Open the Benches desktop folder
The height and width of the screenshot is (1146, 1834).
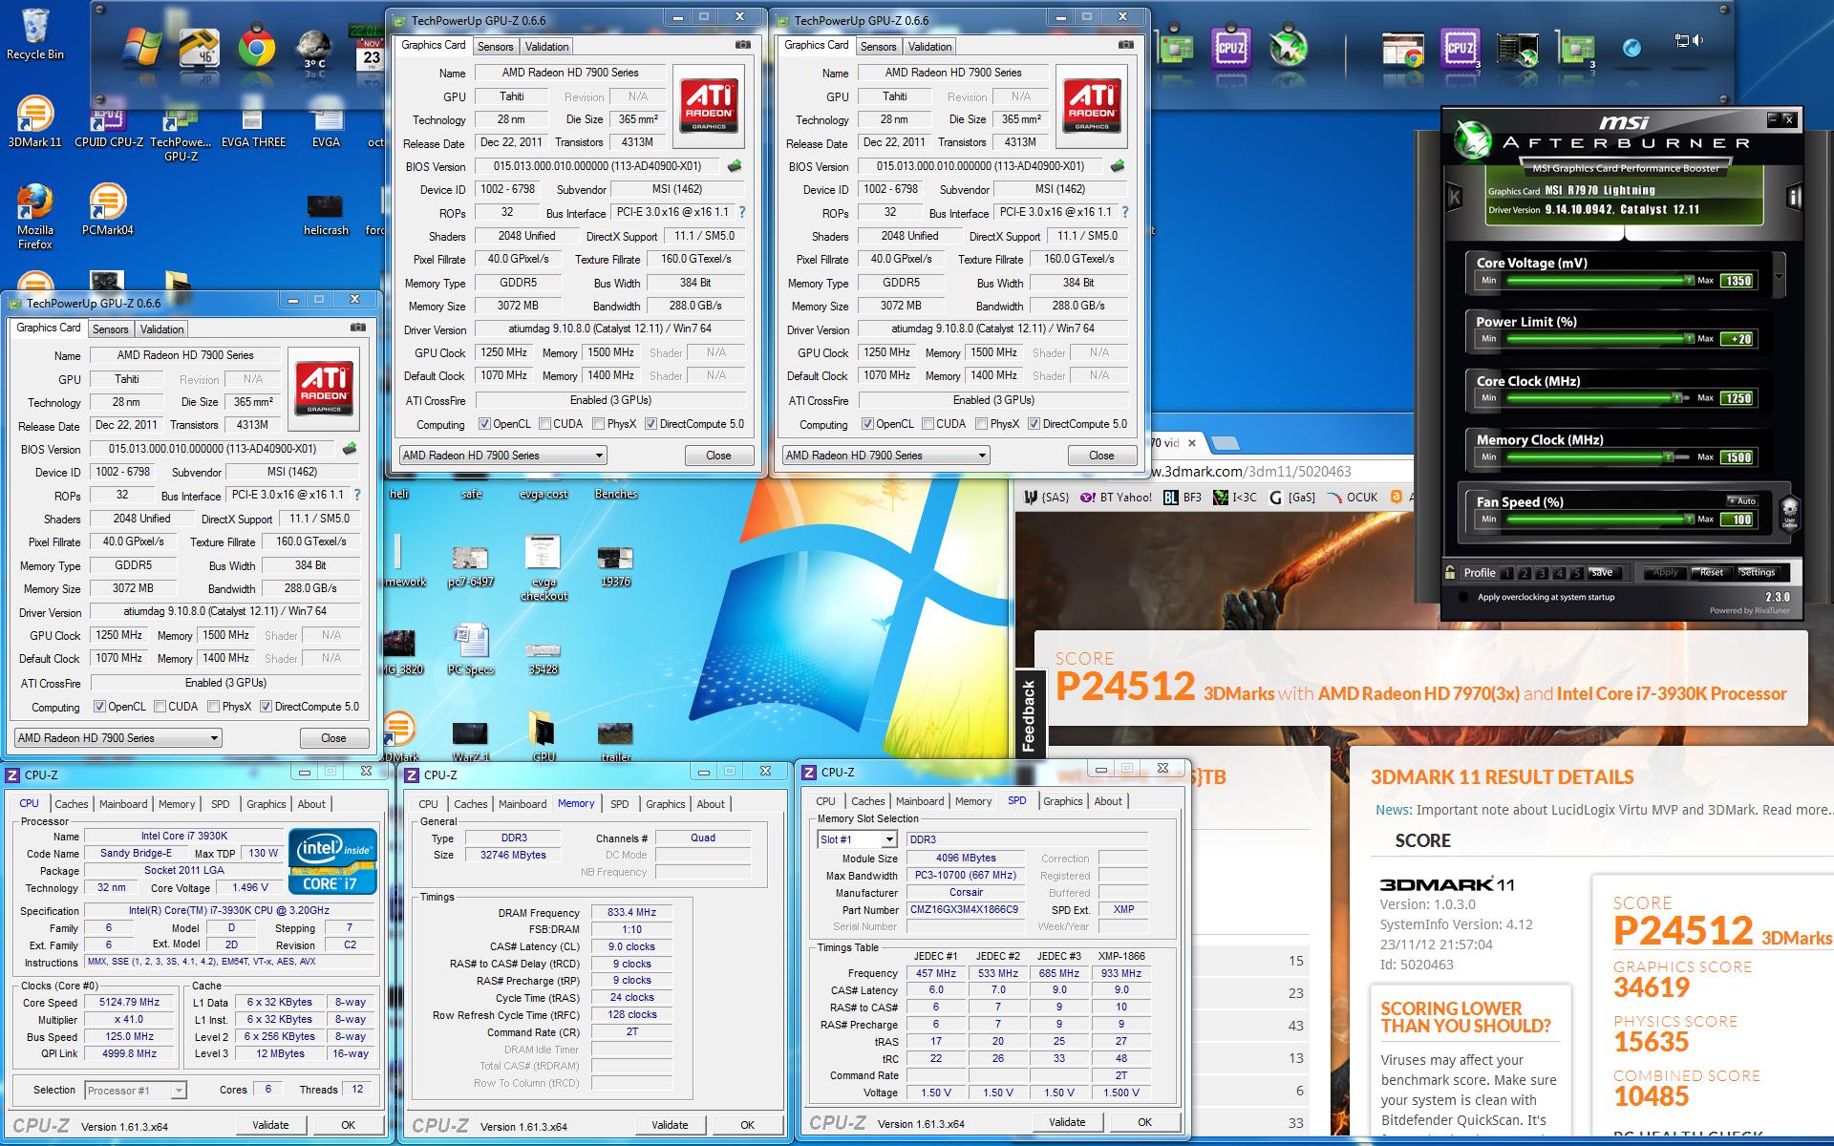tap(615, 494)
